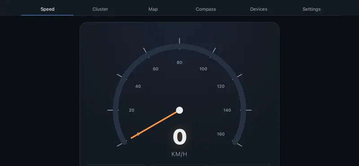Switch to the Speed tab
This screenshot has width=359, height=166.
pos(48,9)
